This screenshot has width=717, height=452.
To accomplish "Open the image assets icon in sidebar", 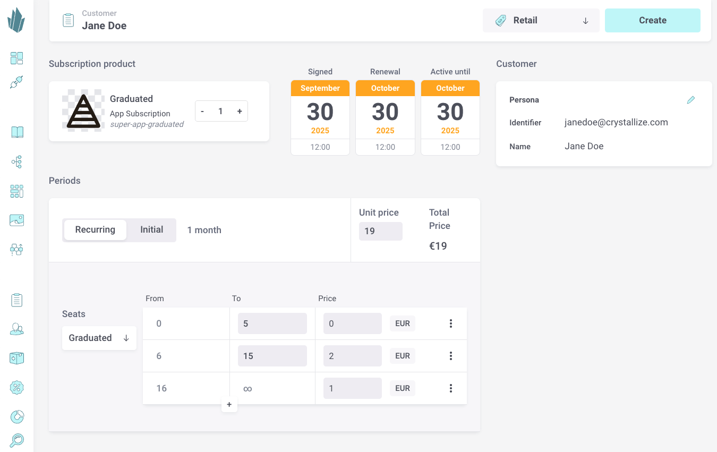I will coord(16,220).
